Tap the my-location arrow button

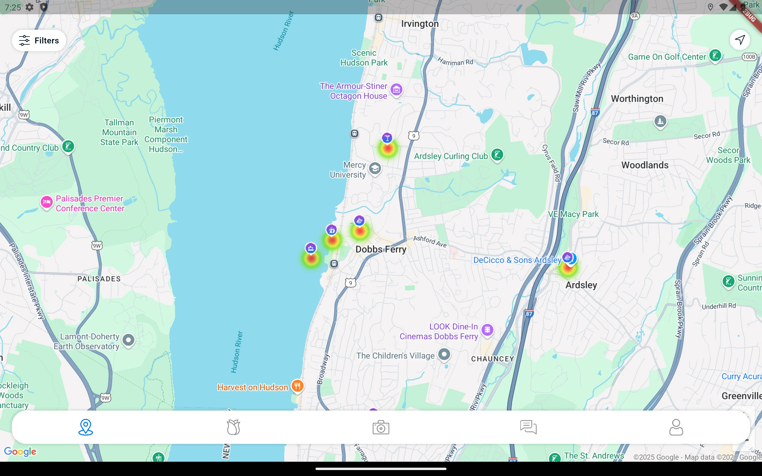pyautogui.click(x=740, y=40)
